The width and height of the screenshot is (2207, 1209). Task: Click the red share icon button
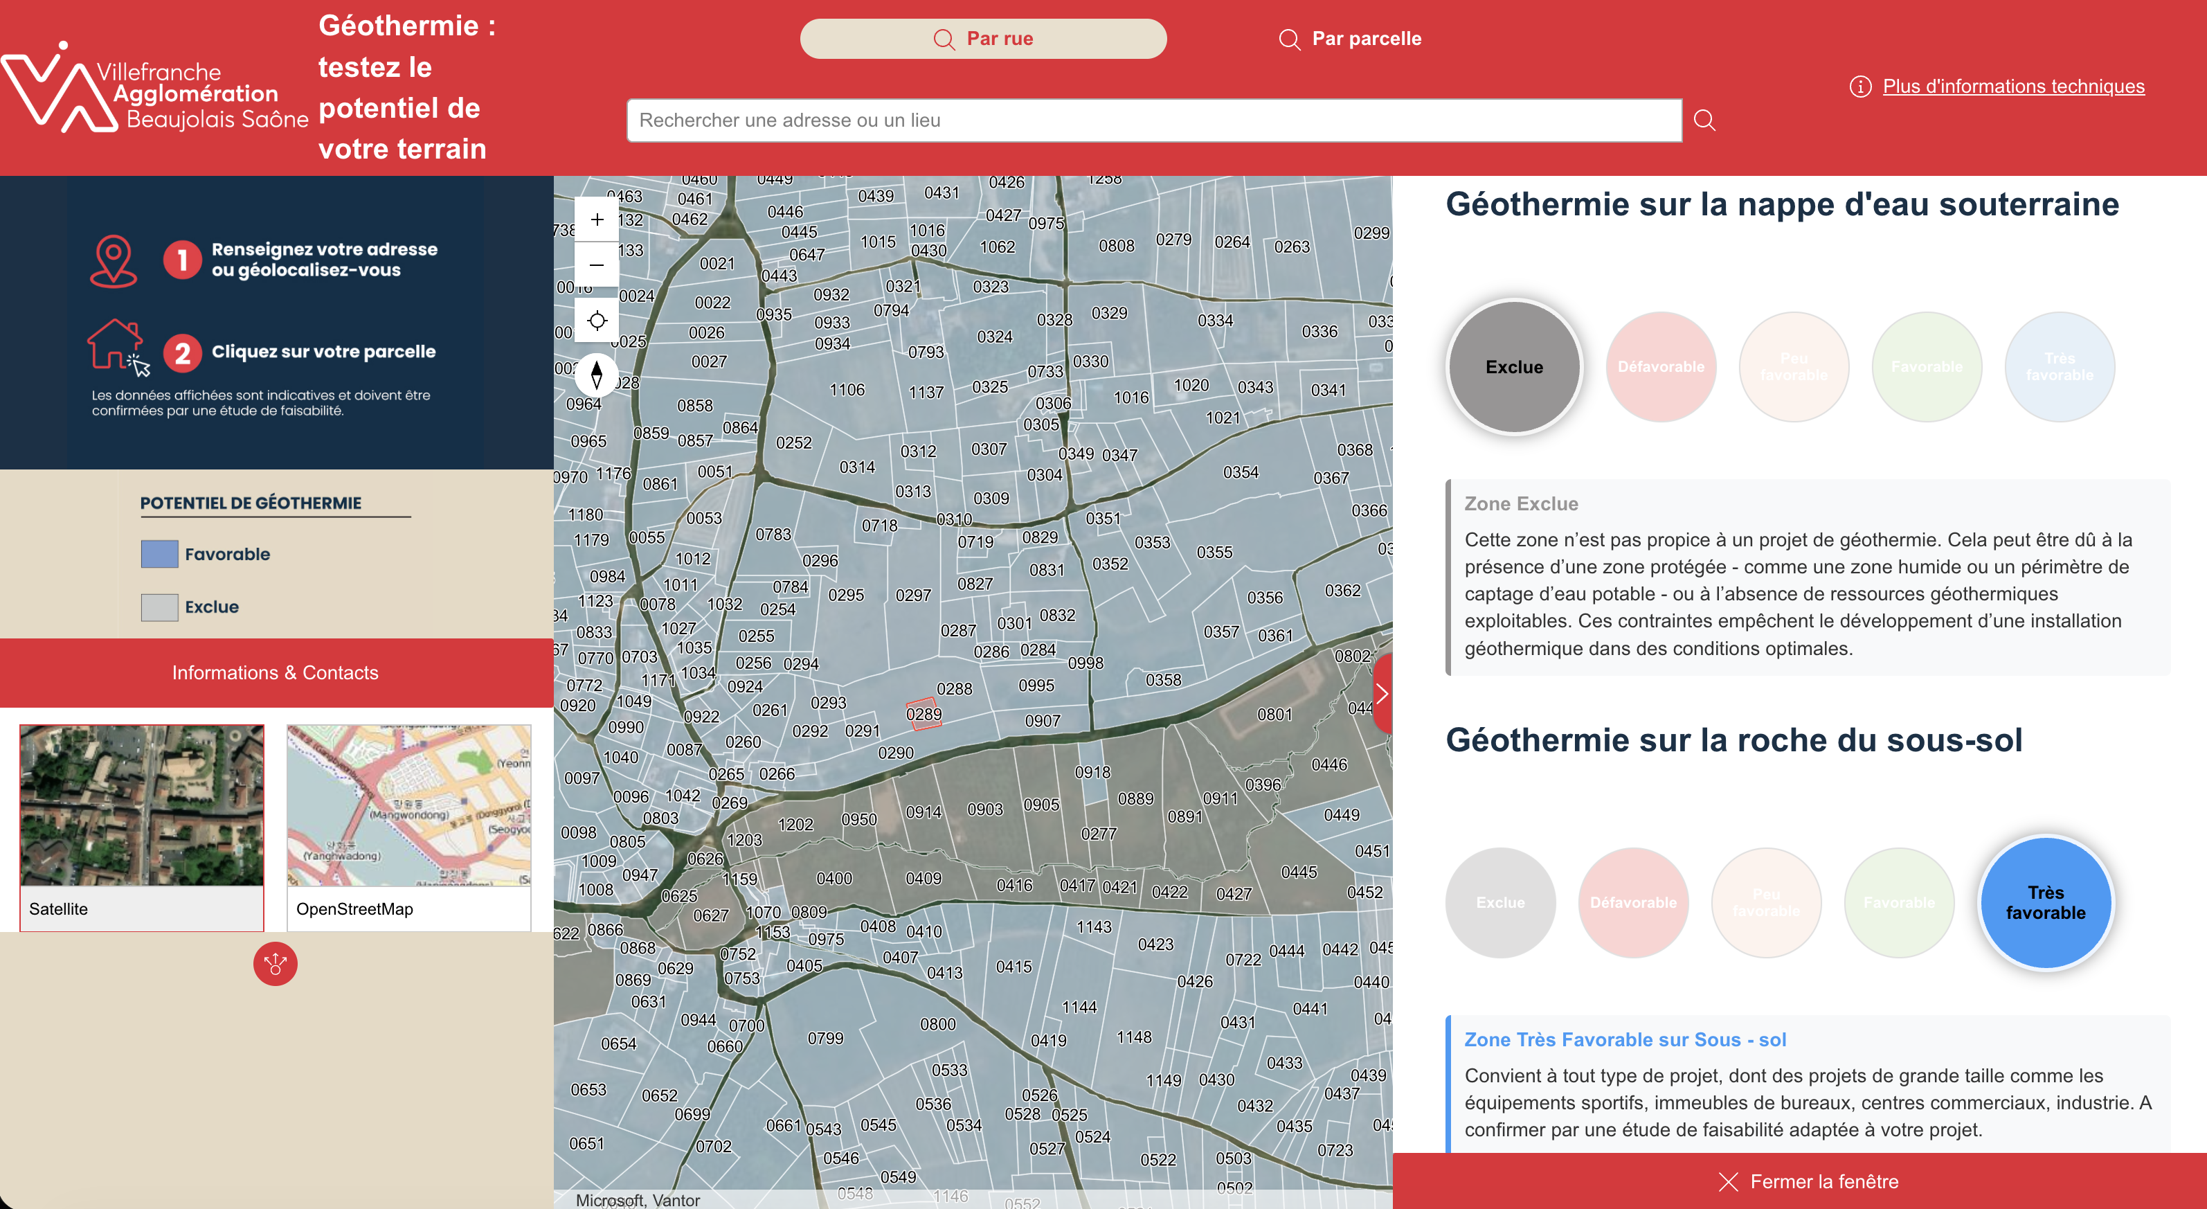click(275, 964)
